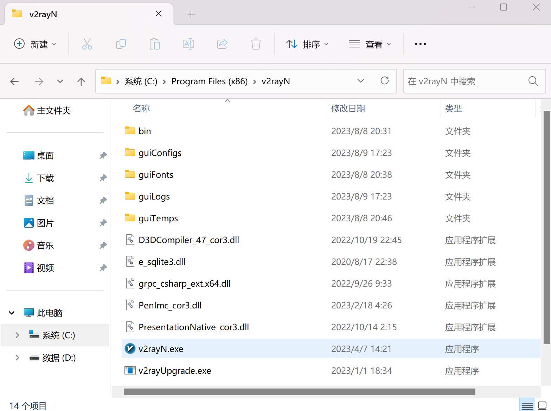Sort by 名称 column header
The width and height of the screenshot is (551, 411).
coord(141,108)
